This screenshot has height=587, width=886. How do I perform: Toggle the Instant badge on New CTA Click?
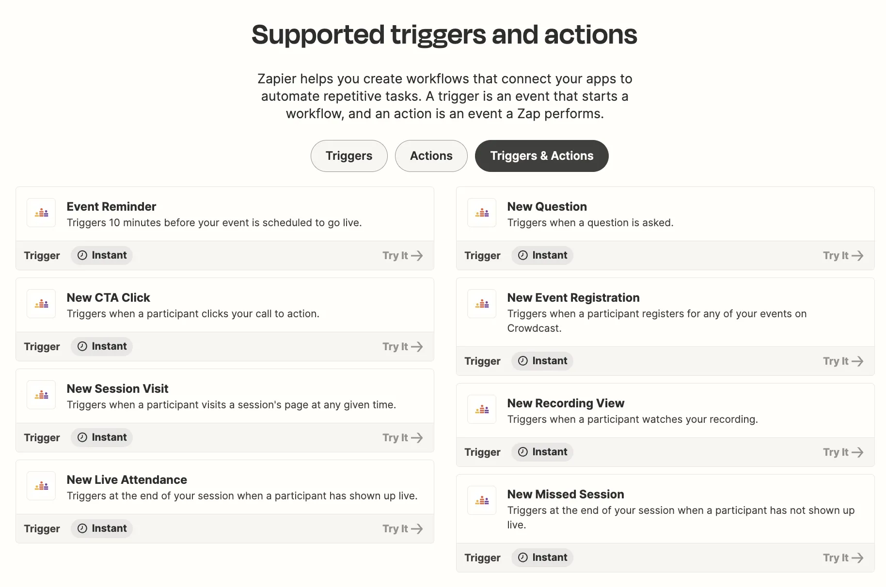pos(101,346)
